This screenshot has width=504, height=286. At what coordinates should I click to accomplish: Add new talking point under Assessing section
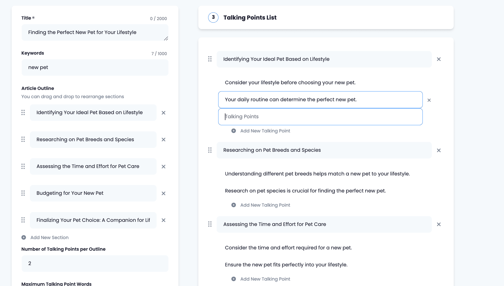pos(265,279)
